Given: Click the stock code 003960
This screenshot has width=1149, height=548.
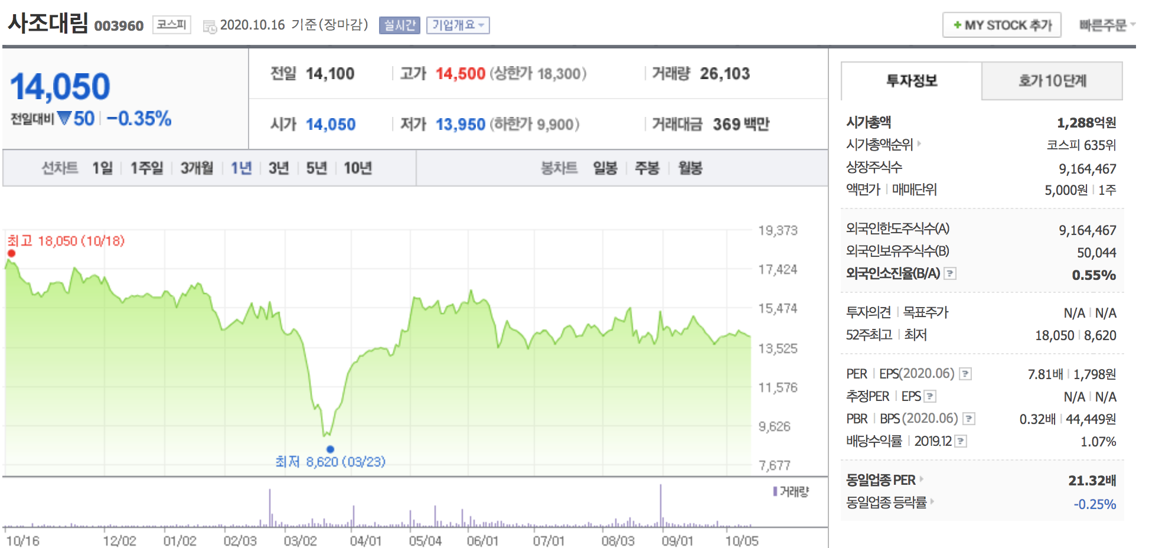Looking at the screenshot, I should [119, 26].
